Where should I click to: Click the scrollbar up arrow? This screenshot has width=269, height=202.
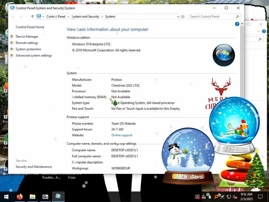(242, 24)
